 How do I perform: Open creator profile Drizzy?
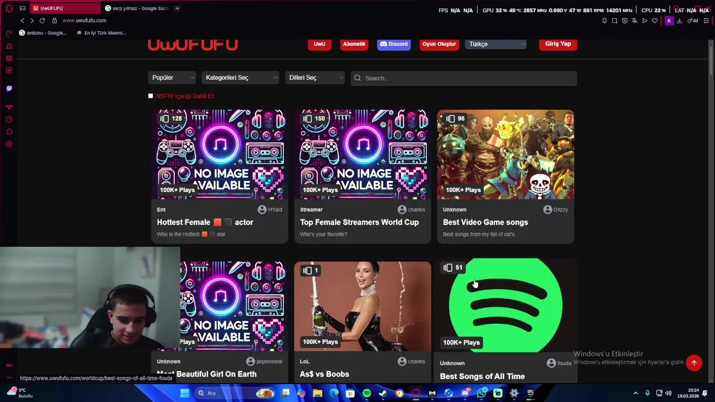(x=556, y=209)
